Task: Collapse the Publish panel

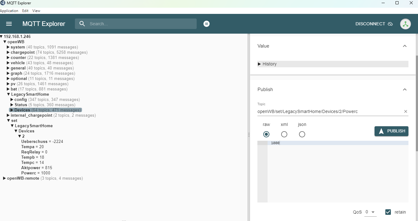Action: (x=405, y=90)
